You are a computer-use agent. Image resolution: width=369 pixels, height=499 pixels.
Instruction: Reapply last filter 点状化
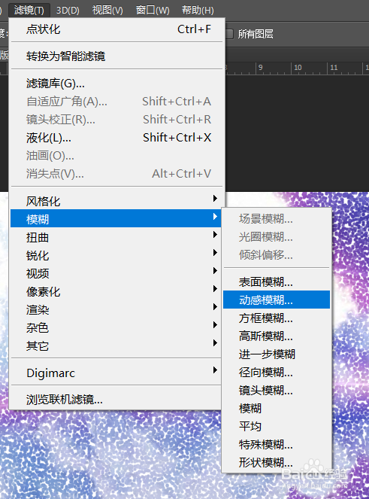[116, 29]
